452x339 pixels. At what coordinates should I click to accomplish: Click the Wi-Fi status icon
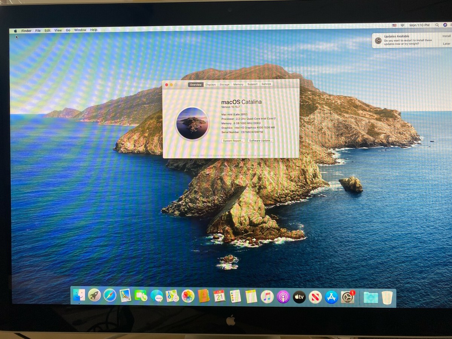point(402,25)
